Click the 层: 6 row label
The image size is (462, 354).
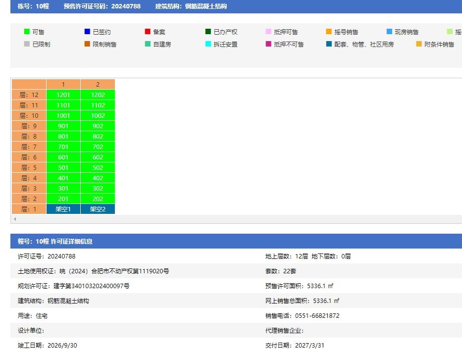(29, 157)
